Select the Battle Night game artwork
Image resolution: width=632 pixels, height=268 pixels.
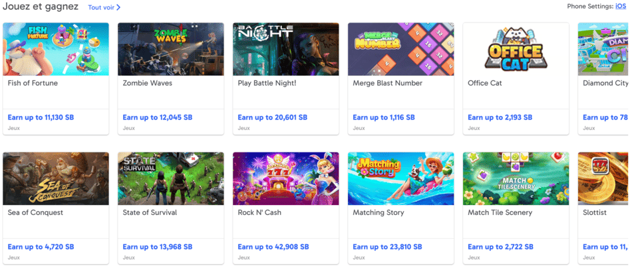pos(286,49)
